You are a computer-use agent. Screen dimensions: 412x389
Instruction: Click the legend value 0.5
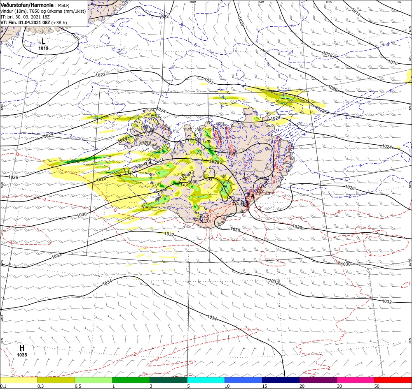coord(78,386)
